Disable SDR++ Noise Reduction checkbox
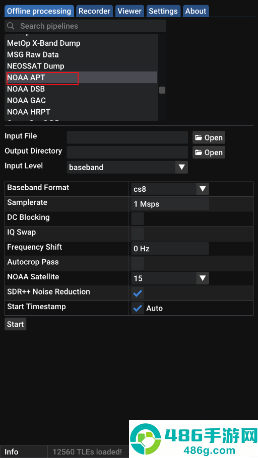Screen dimensions: 258x458 [x=138, y=293]
